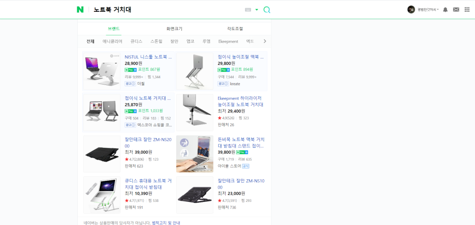475x225 pixels.
Task: Open the 돈비목 노트북 맥북 거치대 link
Action: 241,142
